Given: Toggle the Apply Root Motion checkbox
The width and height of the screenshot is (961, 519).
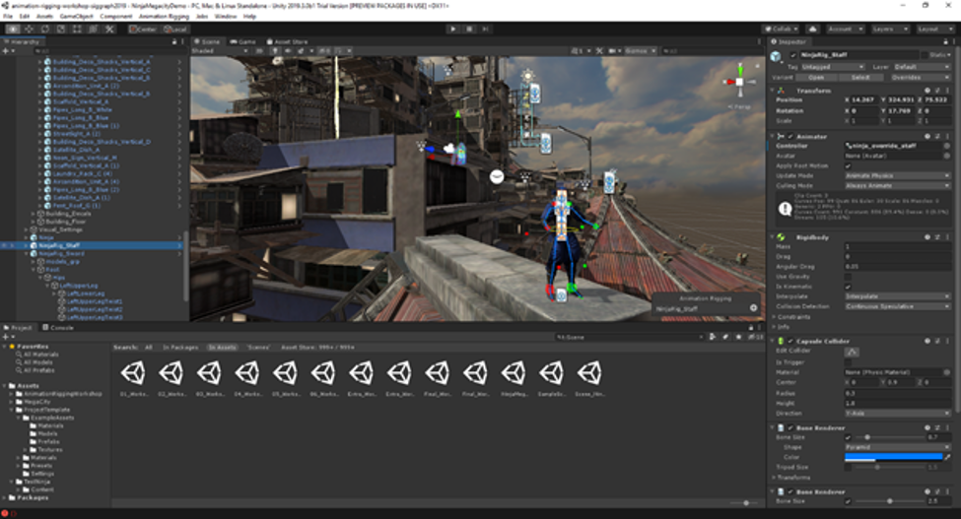Looking at the screenshot, I should (x=849, y=165).
